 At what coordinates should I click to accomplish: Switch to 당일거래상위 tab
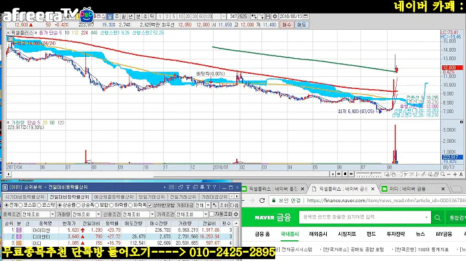point(151,196)
